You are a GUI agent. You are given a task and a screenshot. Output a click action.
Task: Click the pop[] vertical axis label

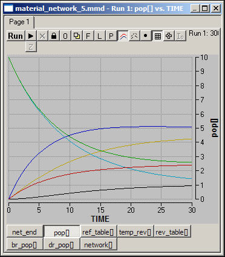point(215,128)
